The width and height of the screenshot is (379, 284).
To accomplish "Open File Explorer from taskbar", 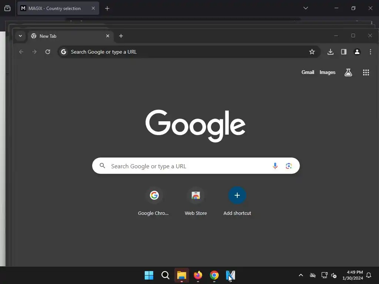I will [181, 275].
